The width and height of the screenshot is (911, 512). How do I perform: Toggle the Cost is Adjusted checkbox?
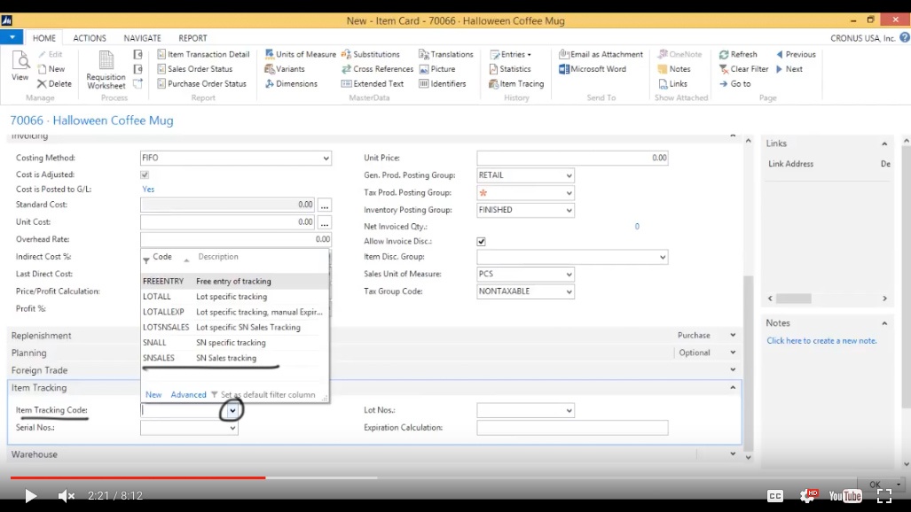pyautogui.click(x=145, y=175)
